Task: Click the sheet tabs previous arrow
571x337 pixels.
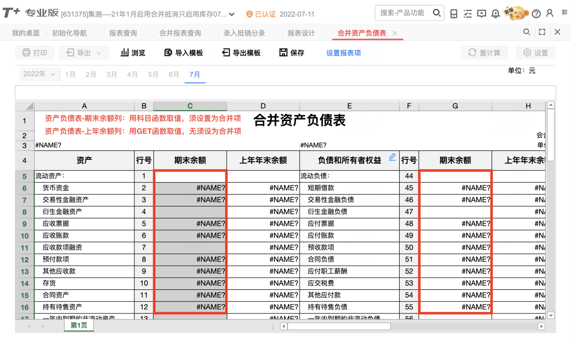Action: [x=30, y=326]
